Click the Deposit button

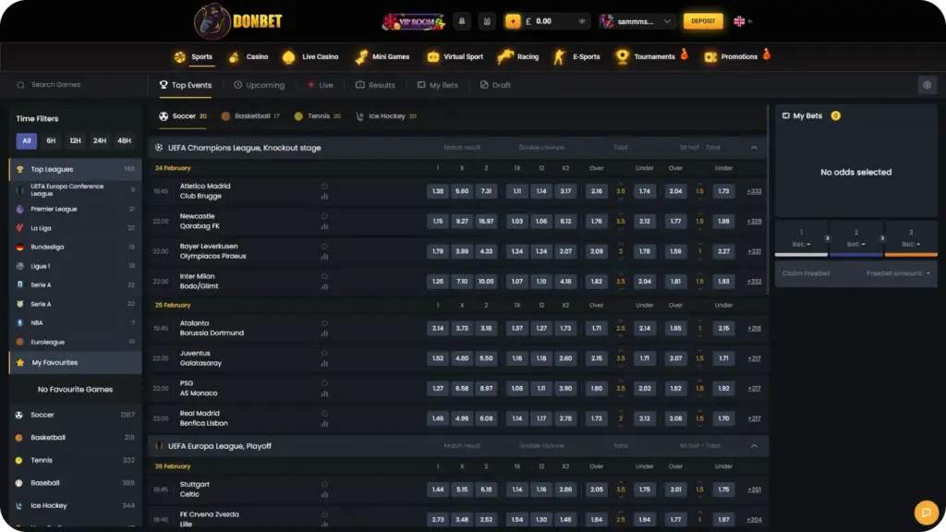[703, 21]
